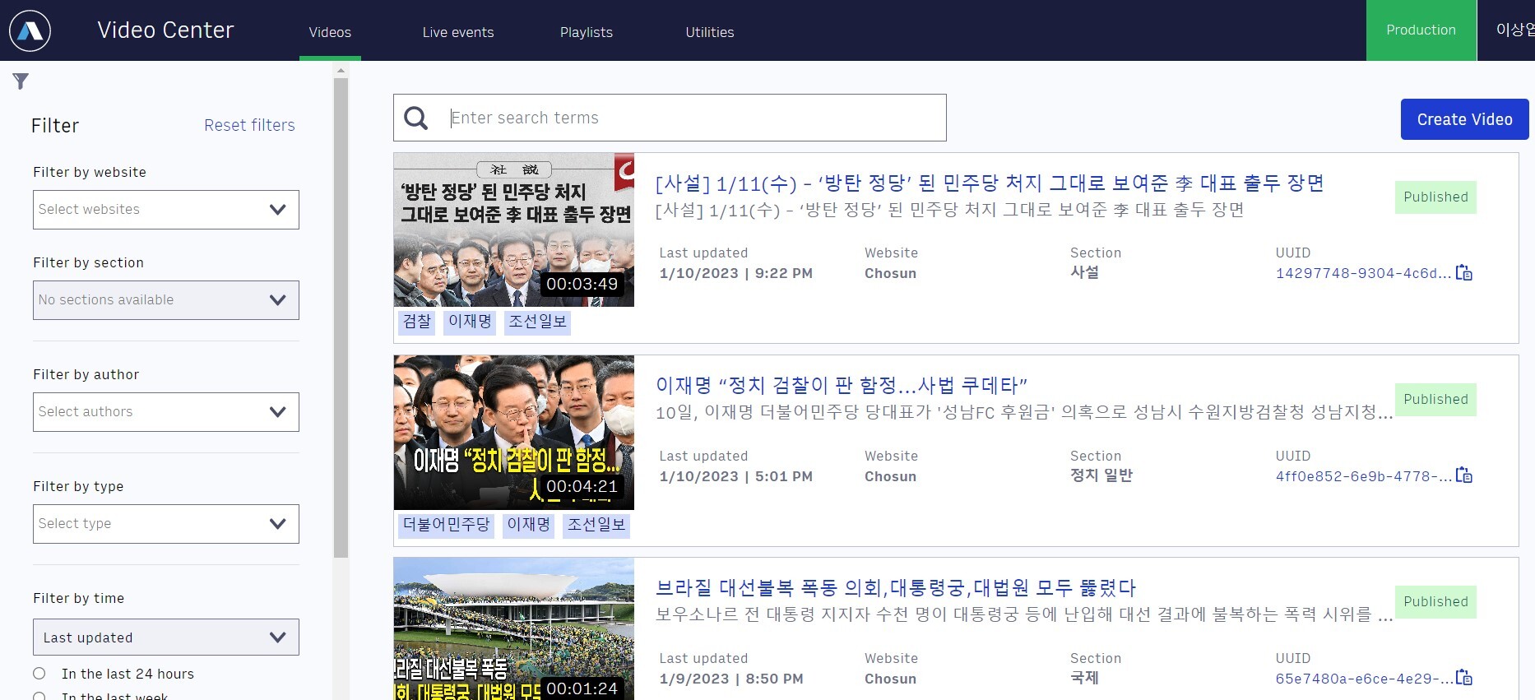The image size is (1535, 700).
Task: Click the filter panel scrollbar
Action: click(341, 318)
